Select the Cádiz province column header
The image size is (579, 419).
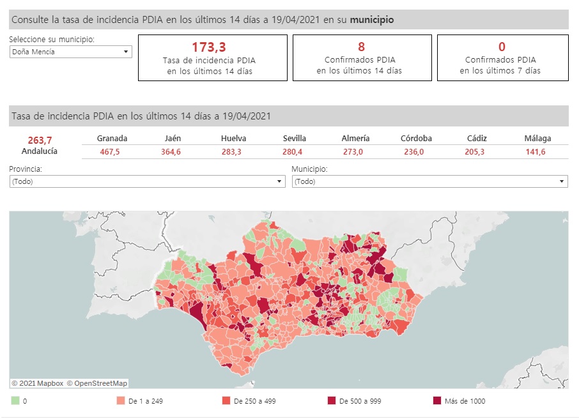(x=477, y=139)
